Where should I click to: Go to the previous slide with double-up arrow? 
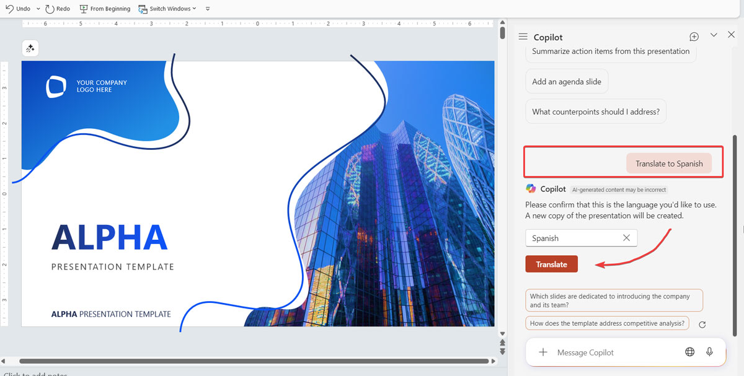point(502,342)
